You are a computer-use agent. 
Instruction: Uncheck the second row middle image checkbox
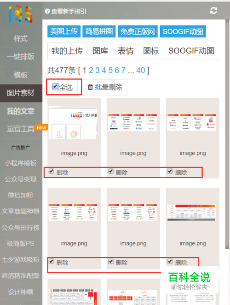[x=111, y=261]
